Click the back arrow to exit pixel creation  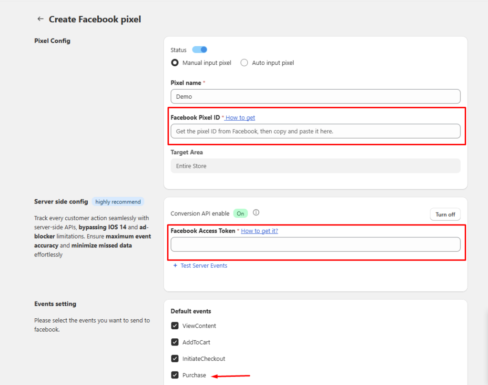(x=41, y=19)
